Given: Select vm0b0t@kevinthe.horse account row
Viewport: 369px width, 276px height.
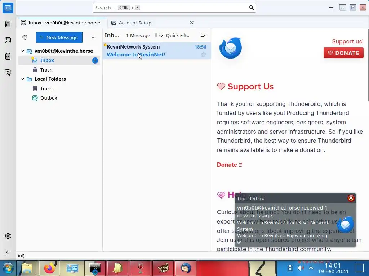Looking at the screenshot, I should pyautogui.click(x=59, y=51).
